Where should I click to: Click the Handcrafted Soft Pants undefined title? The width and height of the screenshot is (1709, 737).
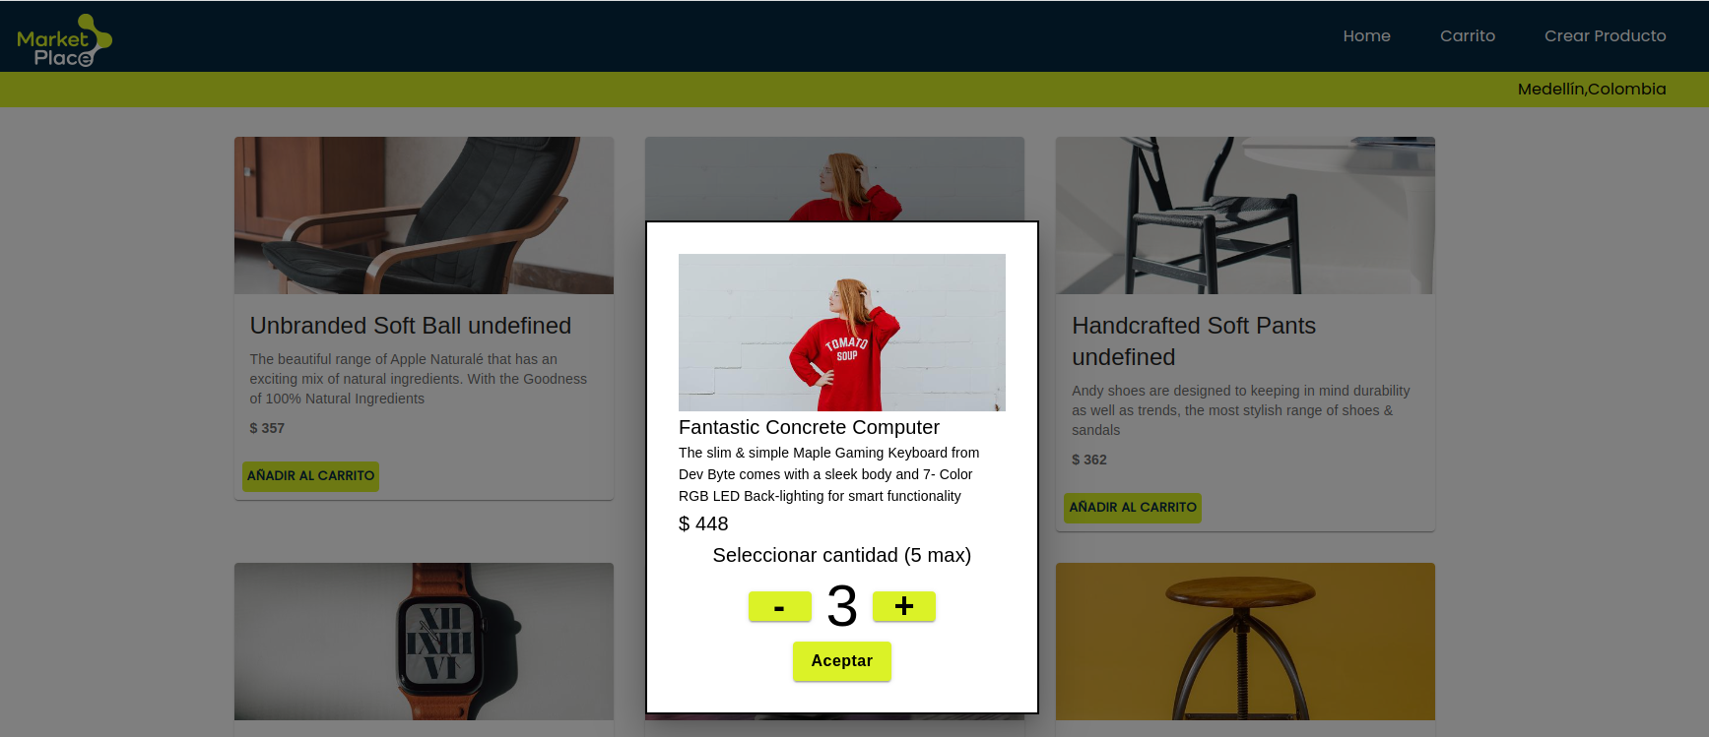tap(1193, 341)
